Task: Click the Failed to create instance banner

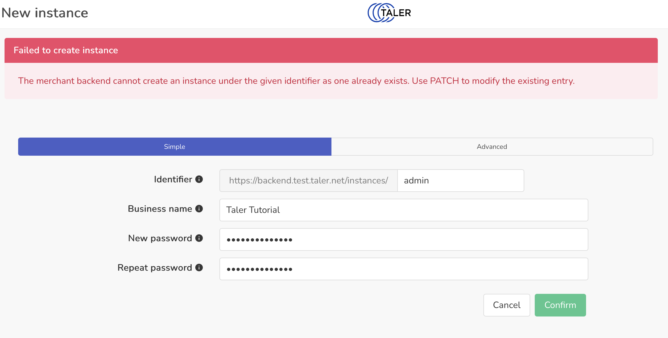Action: 331,50
